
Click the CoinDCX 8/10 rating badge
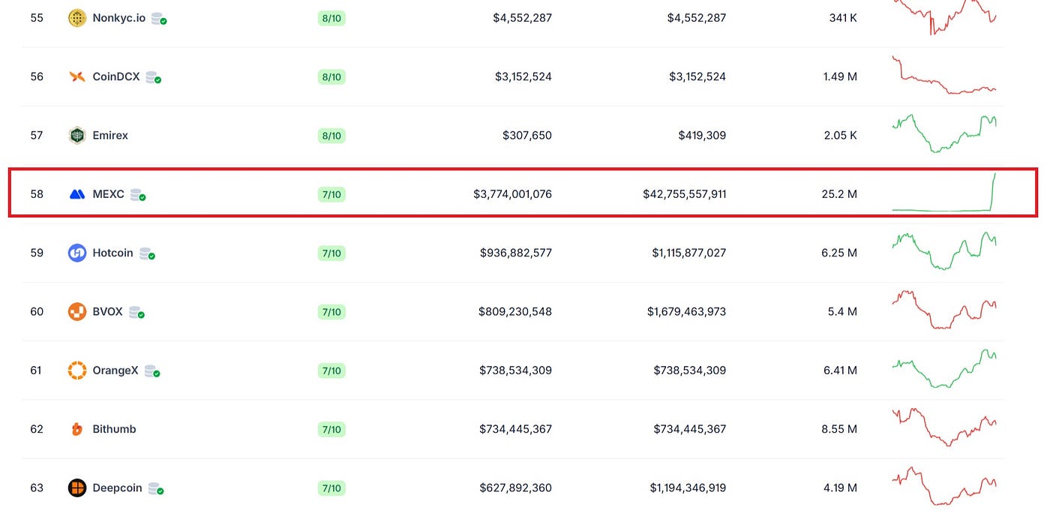click(x=331, y=76)
